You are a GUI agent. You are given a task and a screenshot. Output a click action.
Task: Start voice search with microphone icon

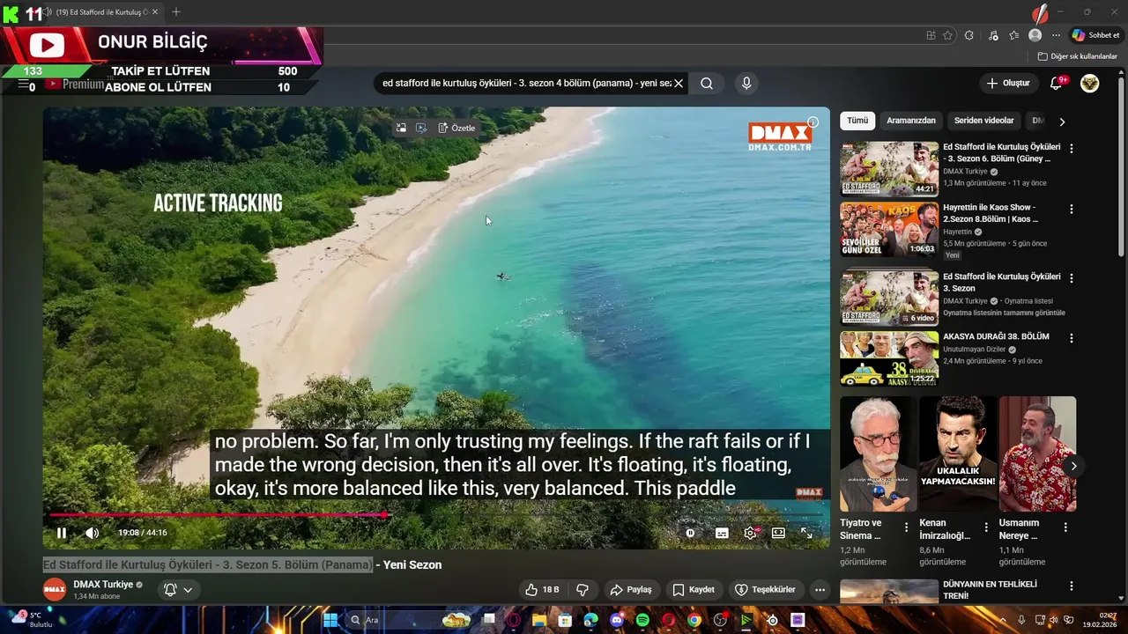746,83
